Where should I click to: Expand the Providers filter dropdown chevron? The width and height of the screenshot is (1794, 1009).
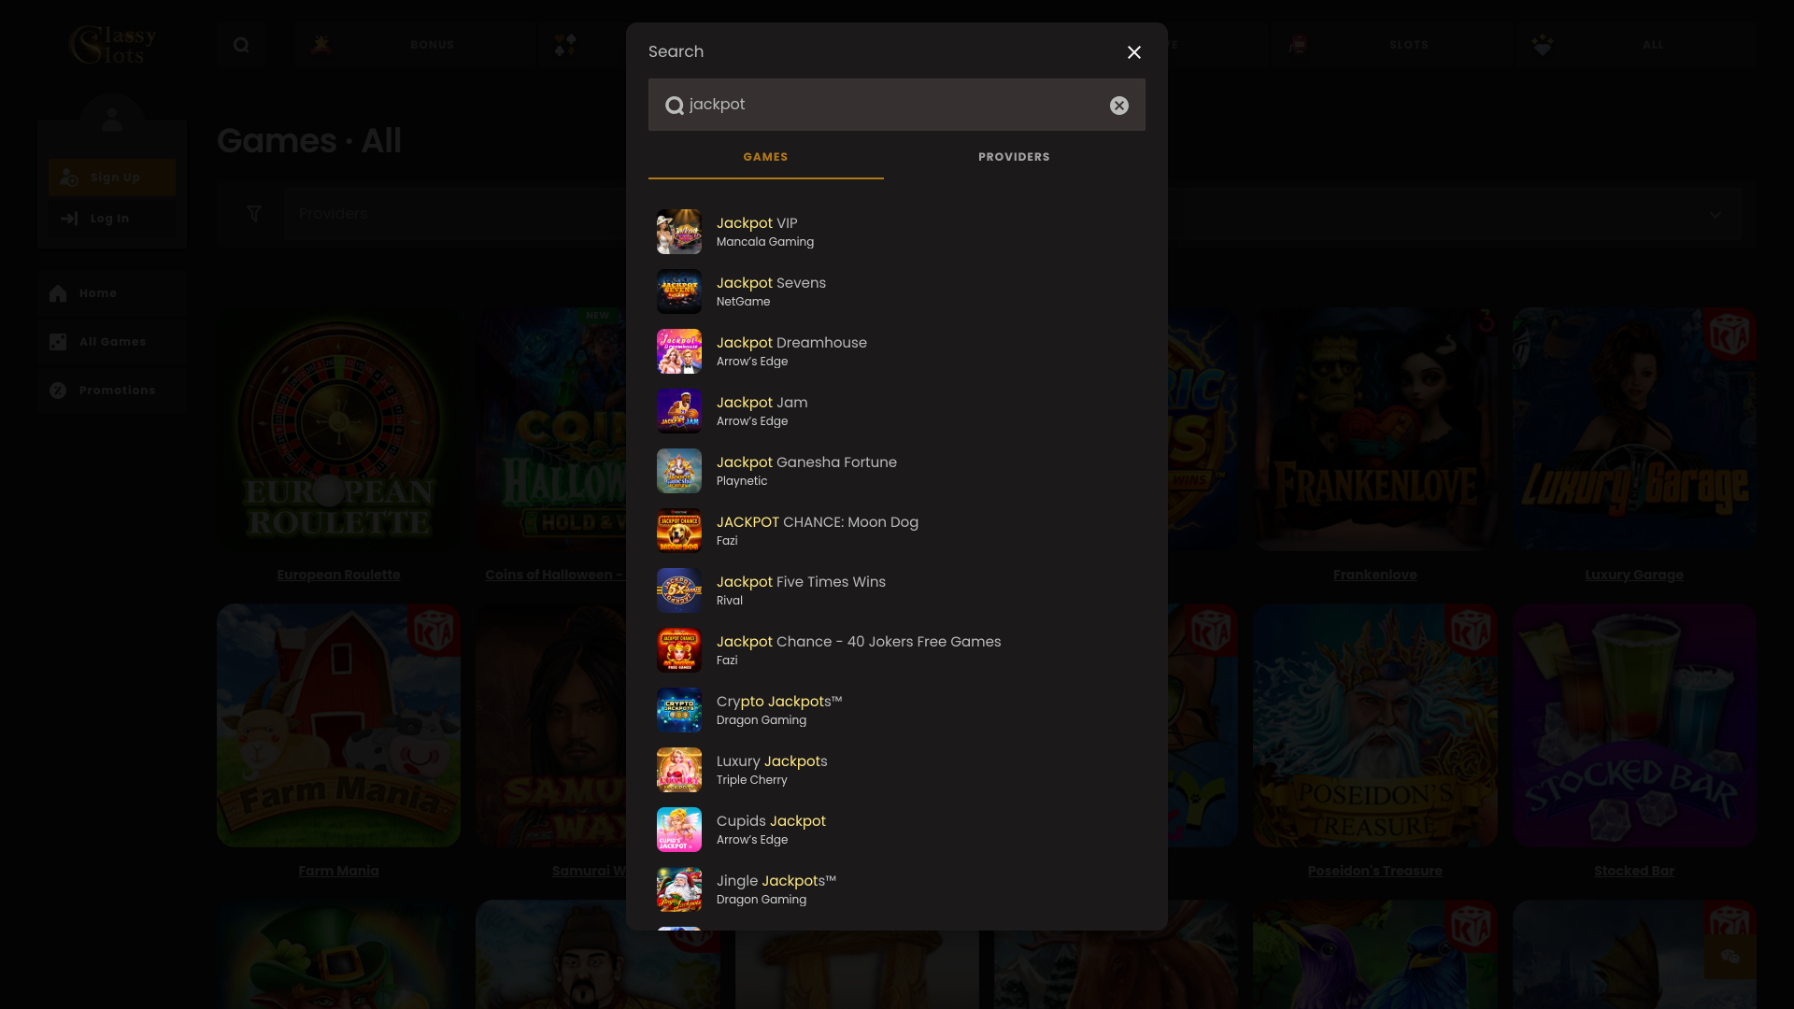coord(1715,215)
